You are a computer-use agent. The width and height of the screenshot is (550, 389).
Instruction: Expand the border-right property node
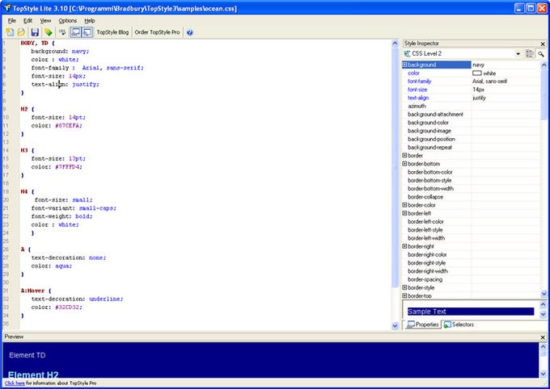click(x=404, y=246)
